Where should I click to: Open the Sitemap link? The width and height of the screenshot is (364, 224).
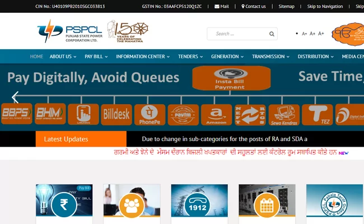286,6
